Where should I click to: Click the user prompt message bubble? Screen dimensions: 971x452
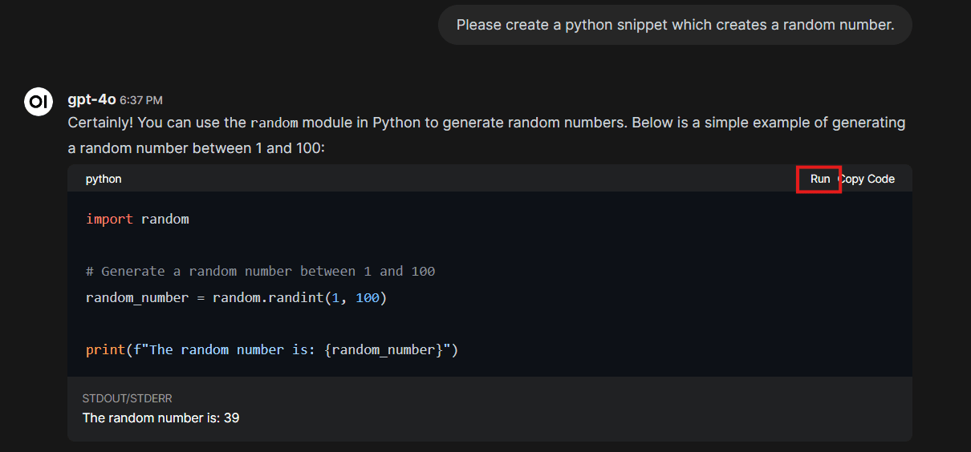[x=674, y=25]
